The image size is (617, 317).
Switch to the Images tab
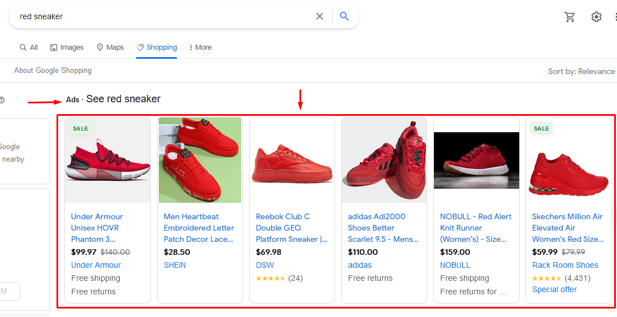point(67,47)
